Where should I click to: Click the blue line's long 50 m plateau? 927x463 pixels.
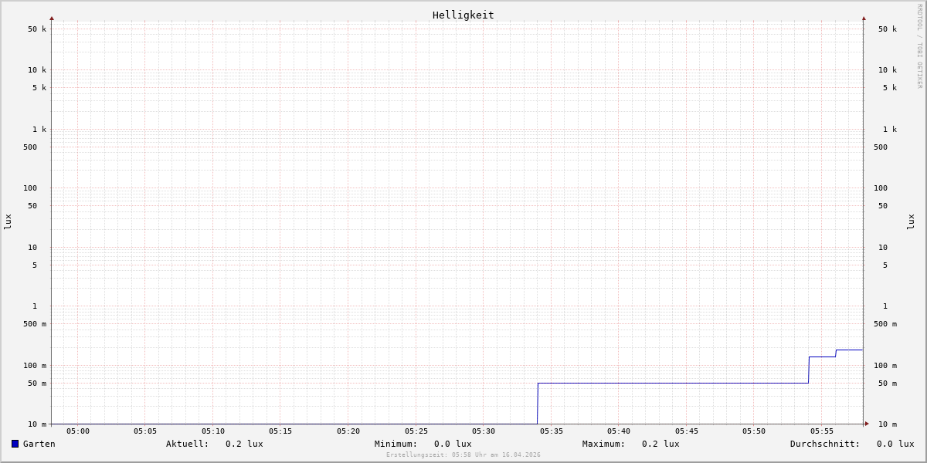coord(673,383)
